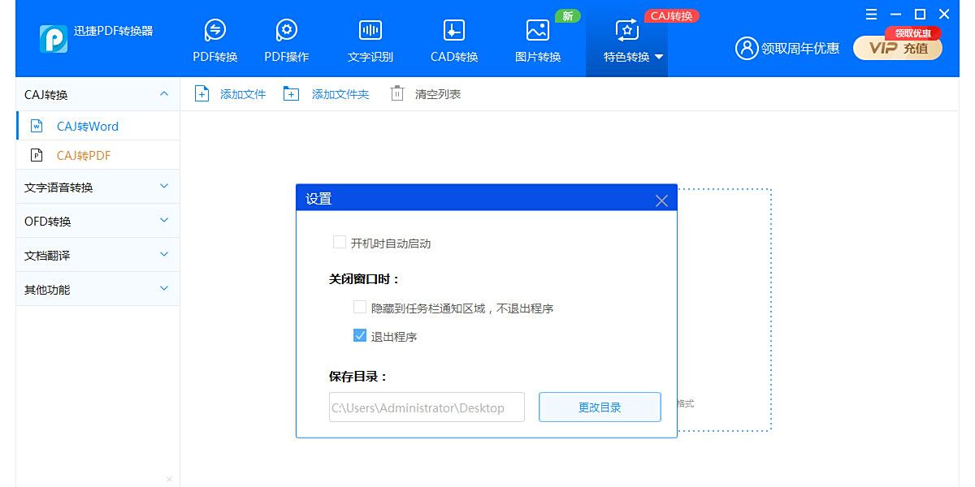The height and width of the screenshot is (487, 975).
Task: Click the 更改目录 button
Action: [x=600, y=407]
